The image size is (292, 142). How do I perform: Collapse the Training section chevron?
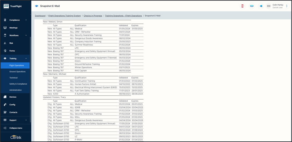tap(26, 59)
